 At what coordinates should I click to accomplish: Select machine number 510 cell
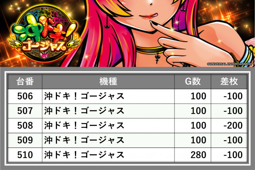25,155
